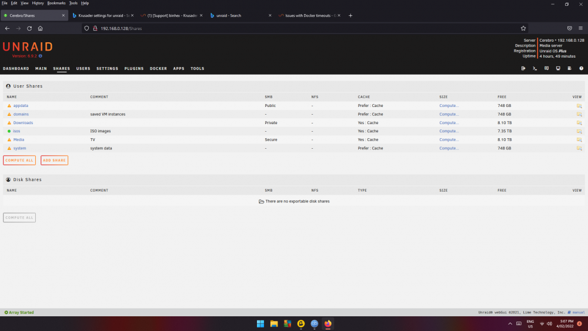Click the site security padlock icon

pos(95,28)
